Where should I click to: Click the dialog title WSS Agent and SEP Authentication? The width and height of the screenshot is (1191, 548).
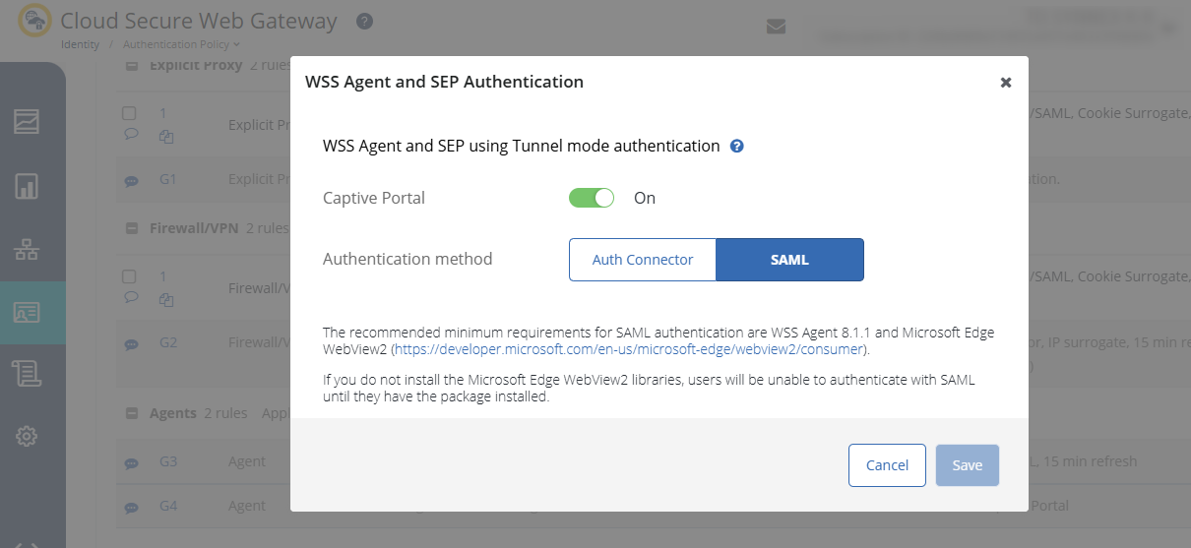(x=445, y=82)
